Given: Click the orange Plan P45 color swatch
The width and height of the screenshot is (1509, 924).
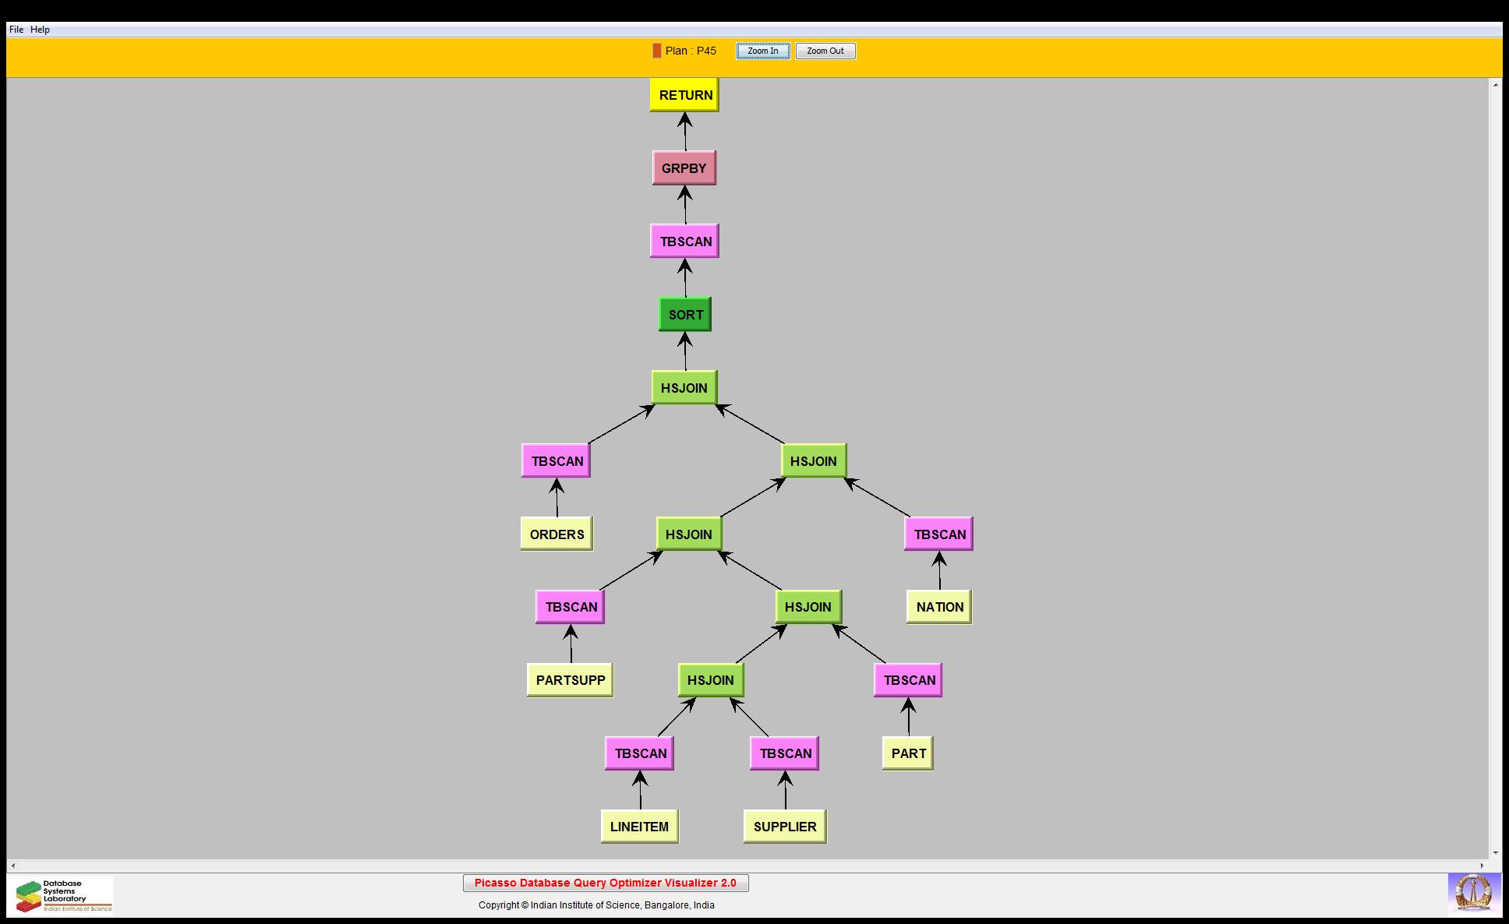Looking at the screenshot, I should 656,51.
